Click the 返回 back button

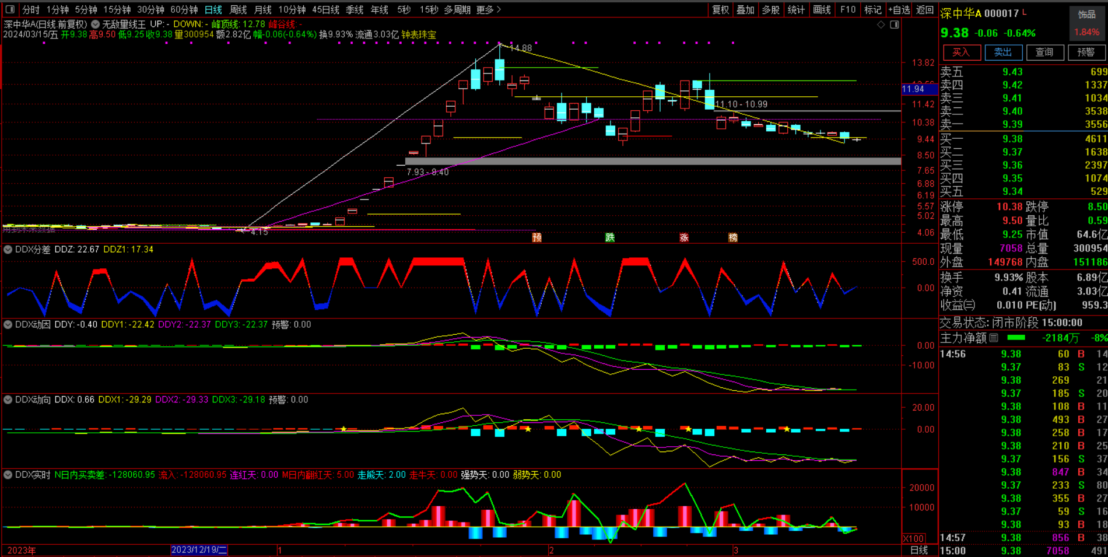click(925, 9)
